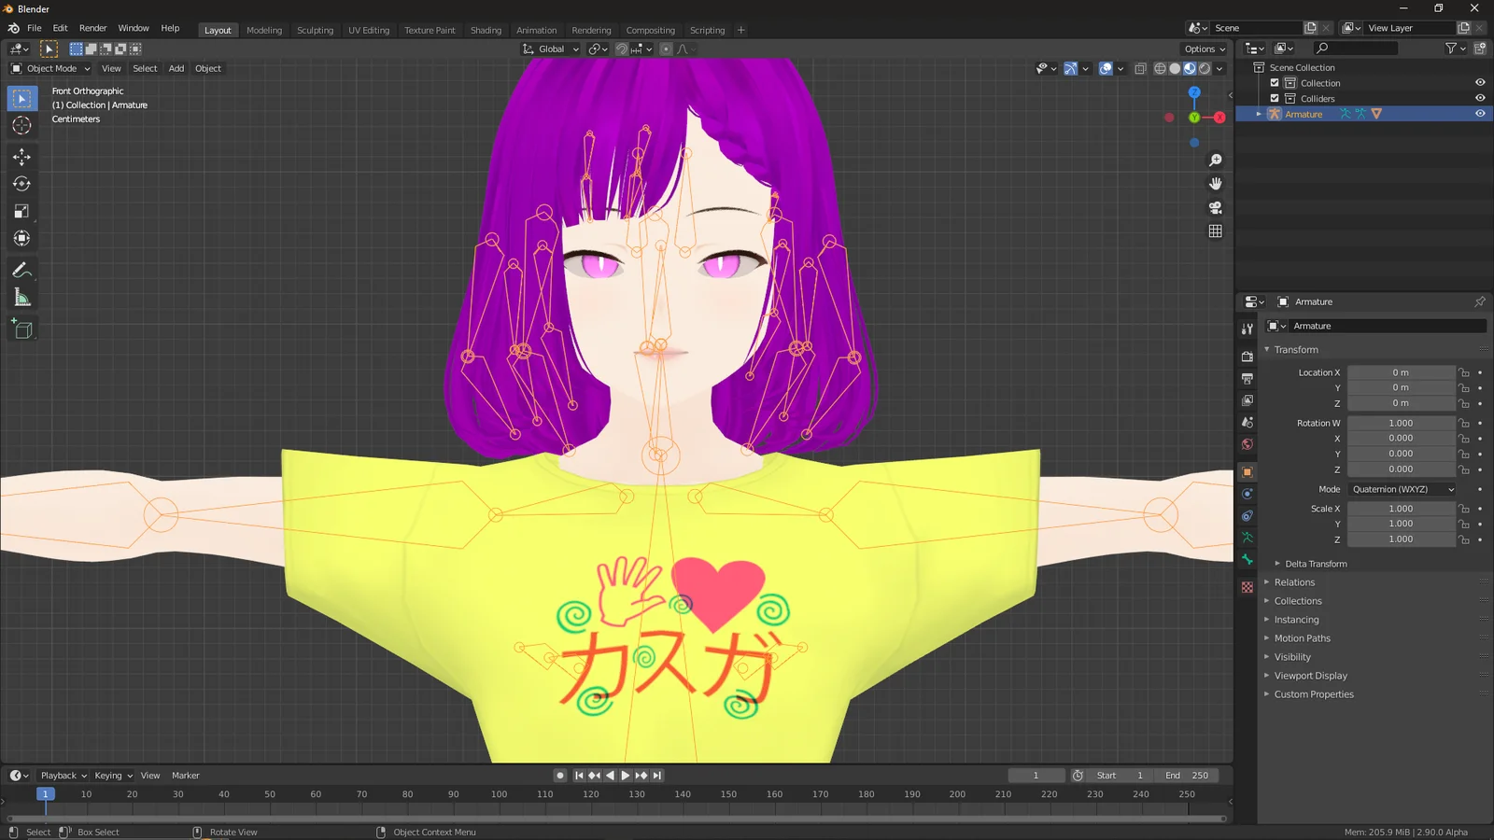Hide the Armature using its eye toggle
This screenshot has height=840, width=1494.
tap(1479, 113)
